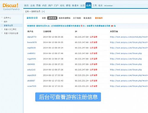Screen dimensions: 148x113
Task: Open 【超人】自动注册 in the sidebar
Action: coord(11,33)
